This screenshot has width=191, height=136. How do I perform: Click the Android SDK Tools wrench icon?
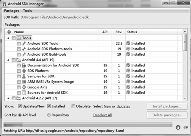click(24, 43)
